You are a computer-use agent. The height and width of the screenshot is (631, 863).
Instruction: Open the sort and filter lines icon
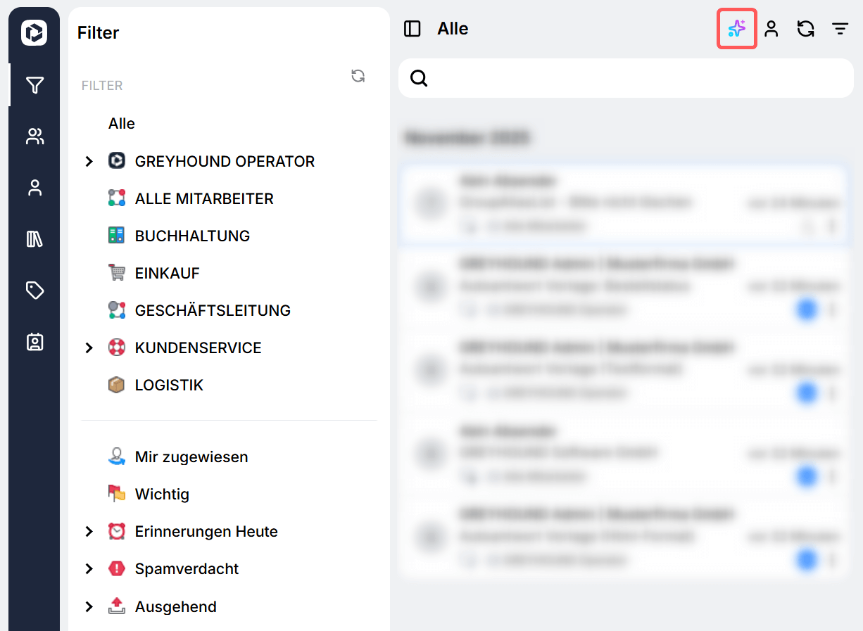pos(840,29)
